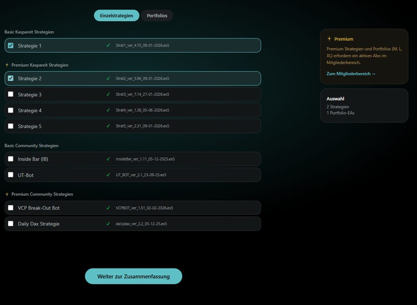Click the green checkmark for Strategie 5
The height and width of the screenshot is (305, 417).
click(108, 126)
